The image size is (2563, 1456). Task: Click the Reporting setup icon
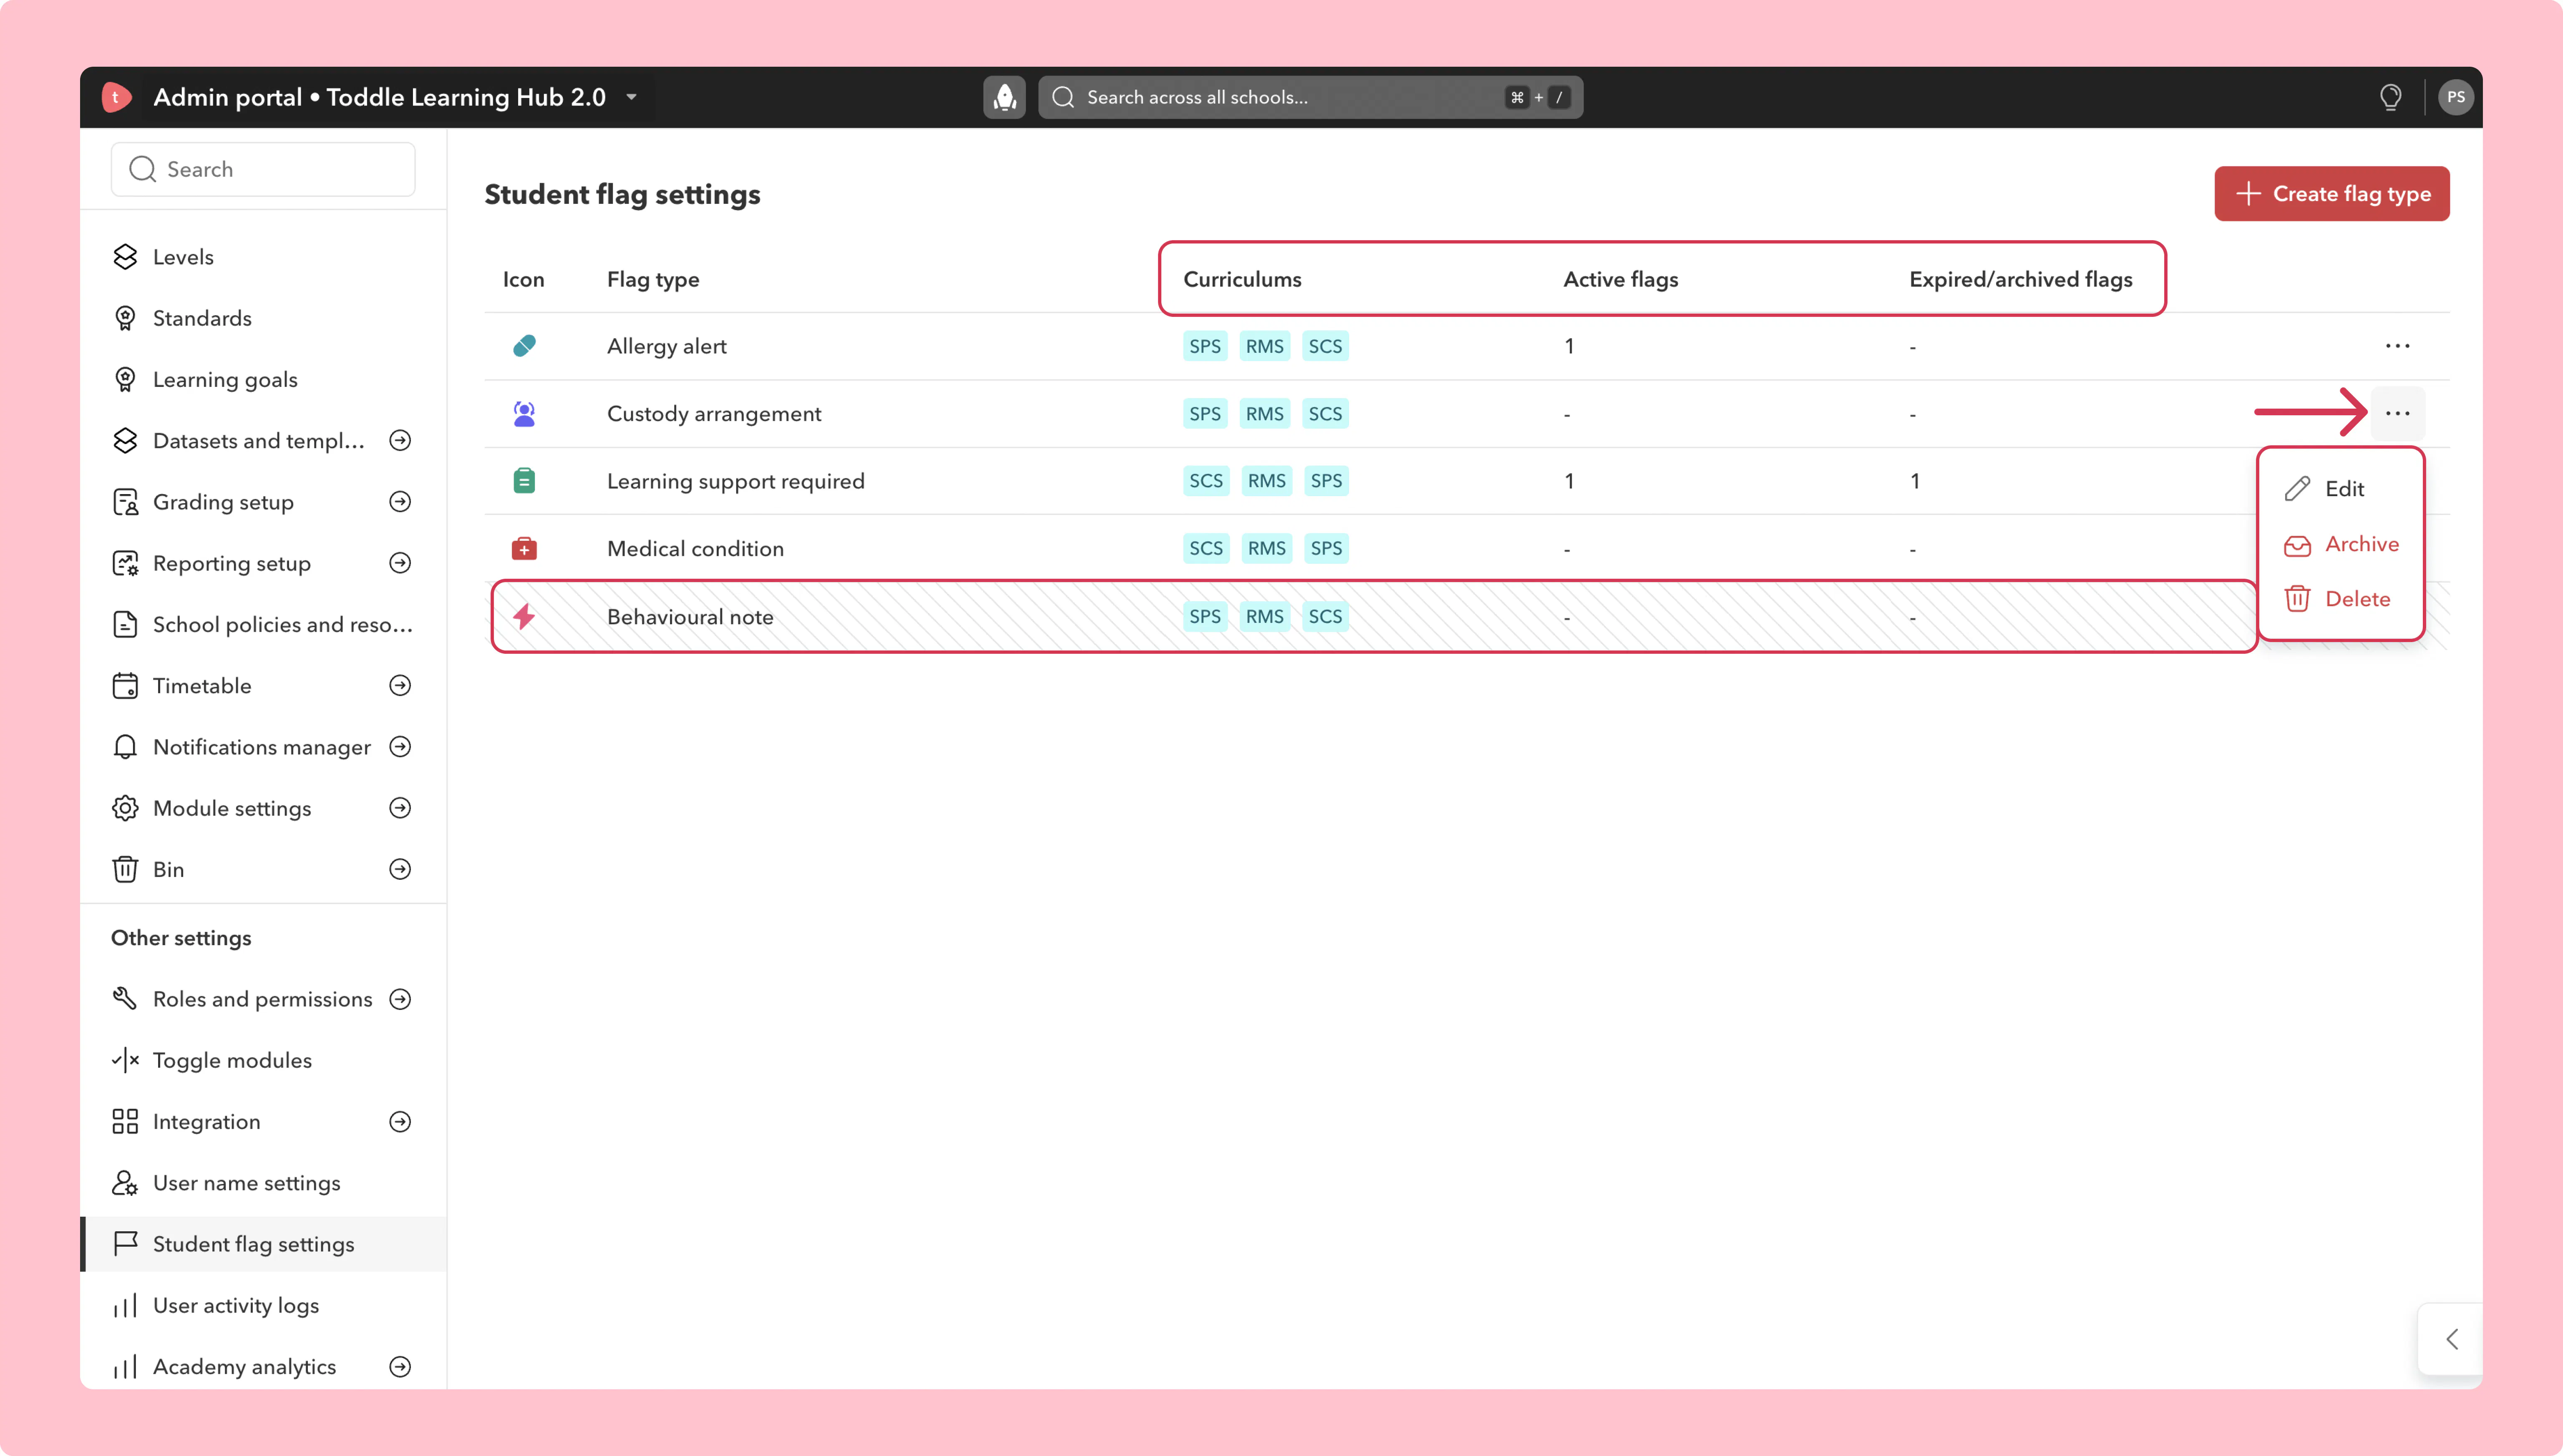coord(125,563)
